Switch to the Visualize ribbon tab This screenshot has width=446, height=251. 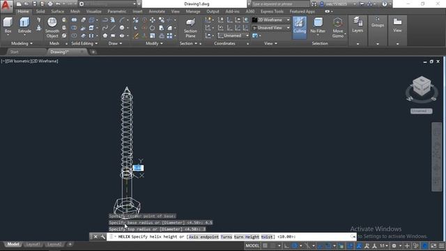click(x=93, y=11)
